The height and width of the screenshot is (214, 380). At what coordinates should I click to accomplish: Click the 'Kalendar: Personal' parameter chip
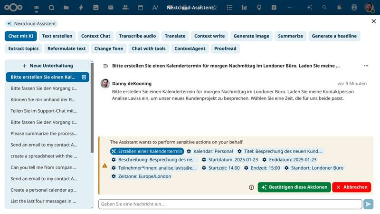(x=210, y=151)
